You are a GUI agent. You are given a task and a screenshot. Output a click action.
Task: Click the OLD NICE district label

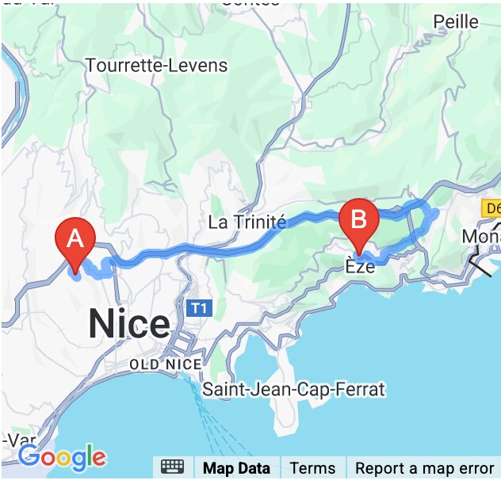166,364
